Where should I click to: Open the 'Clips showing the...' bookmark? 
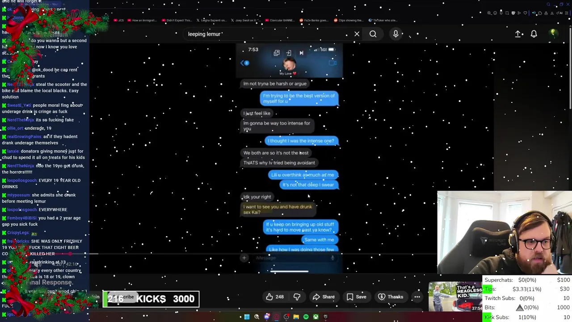coord(348,20)
